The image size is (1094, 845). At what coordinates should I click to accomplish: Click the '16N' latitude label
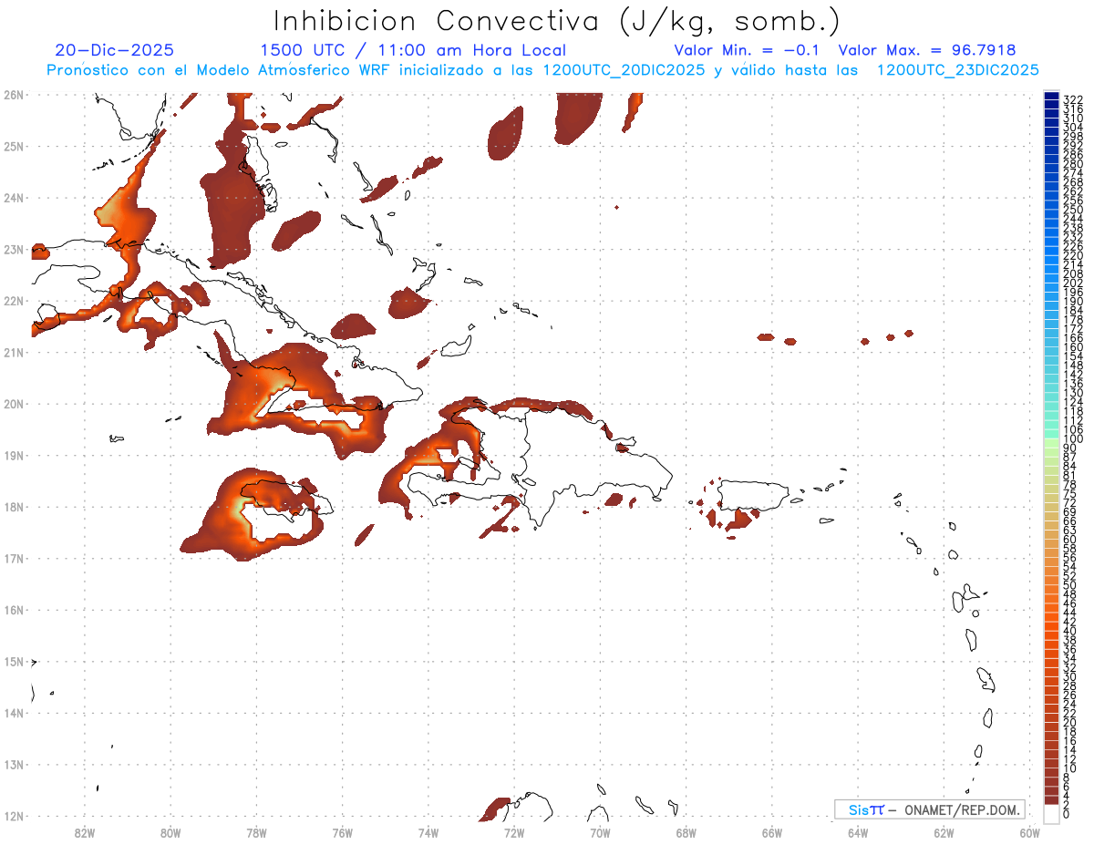(x=13, y=610)
